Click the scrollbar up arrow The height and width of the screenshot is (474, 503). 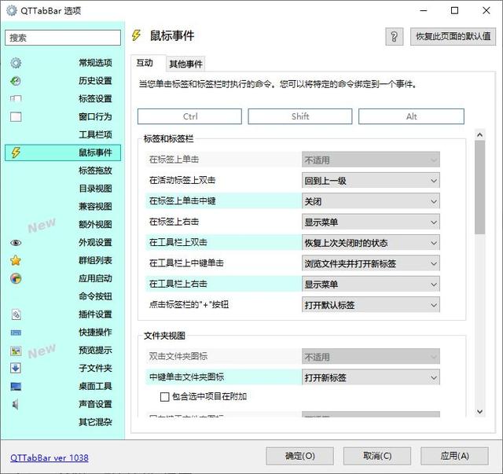click(480, 134)
